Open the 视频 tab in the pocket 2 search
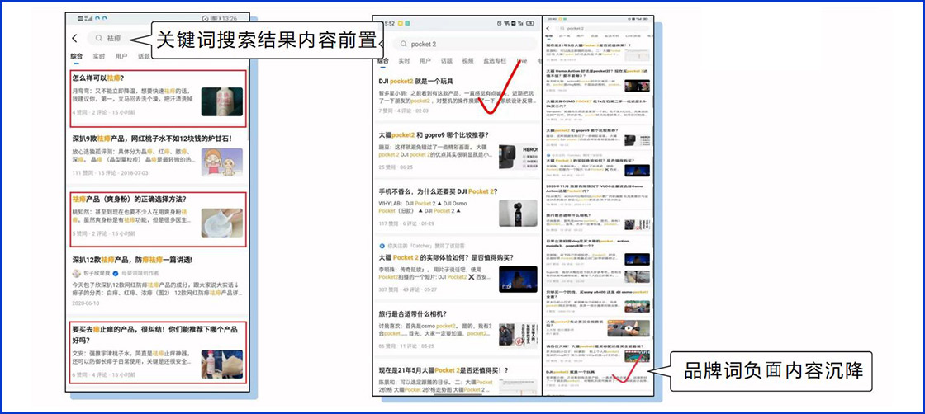The height and width of the screenshot is (414, 925). tap(468, 61)
